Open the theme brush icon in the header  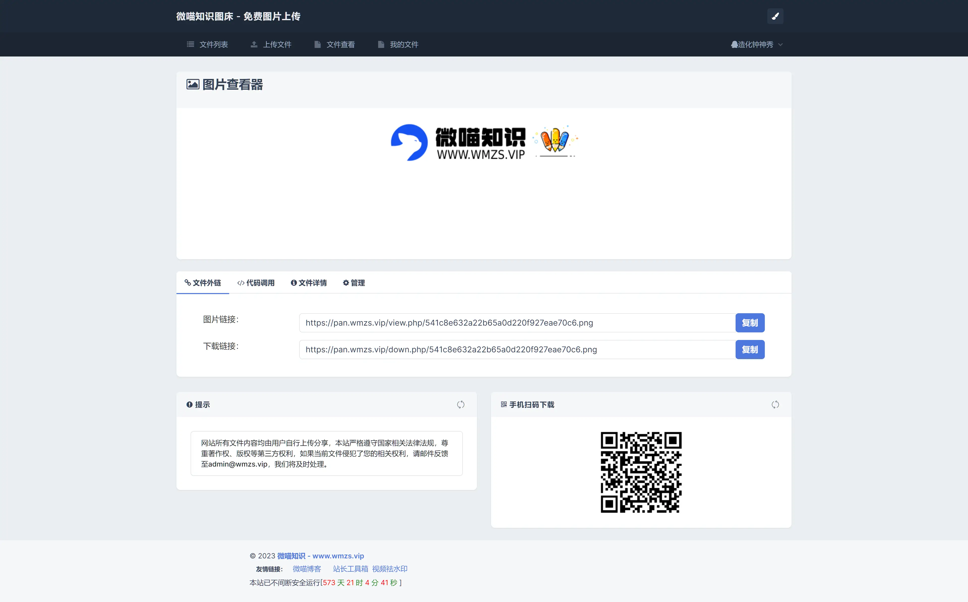click(775, 16)
